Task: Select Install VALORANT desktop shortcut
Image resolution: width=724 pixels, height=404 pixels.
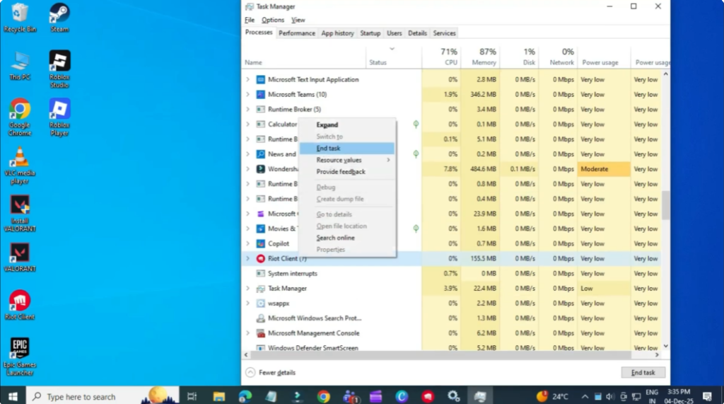Action: 19,213
